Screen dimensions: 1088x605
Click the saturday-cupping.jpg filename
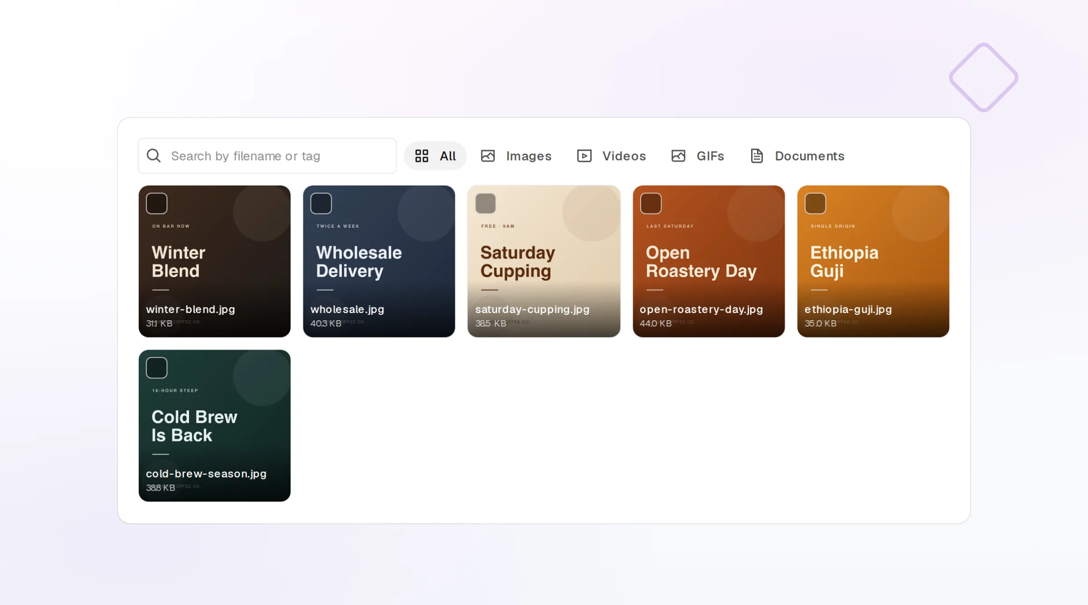pyautogui.click(x=532, y=309)
